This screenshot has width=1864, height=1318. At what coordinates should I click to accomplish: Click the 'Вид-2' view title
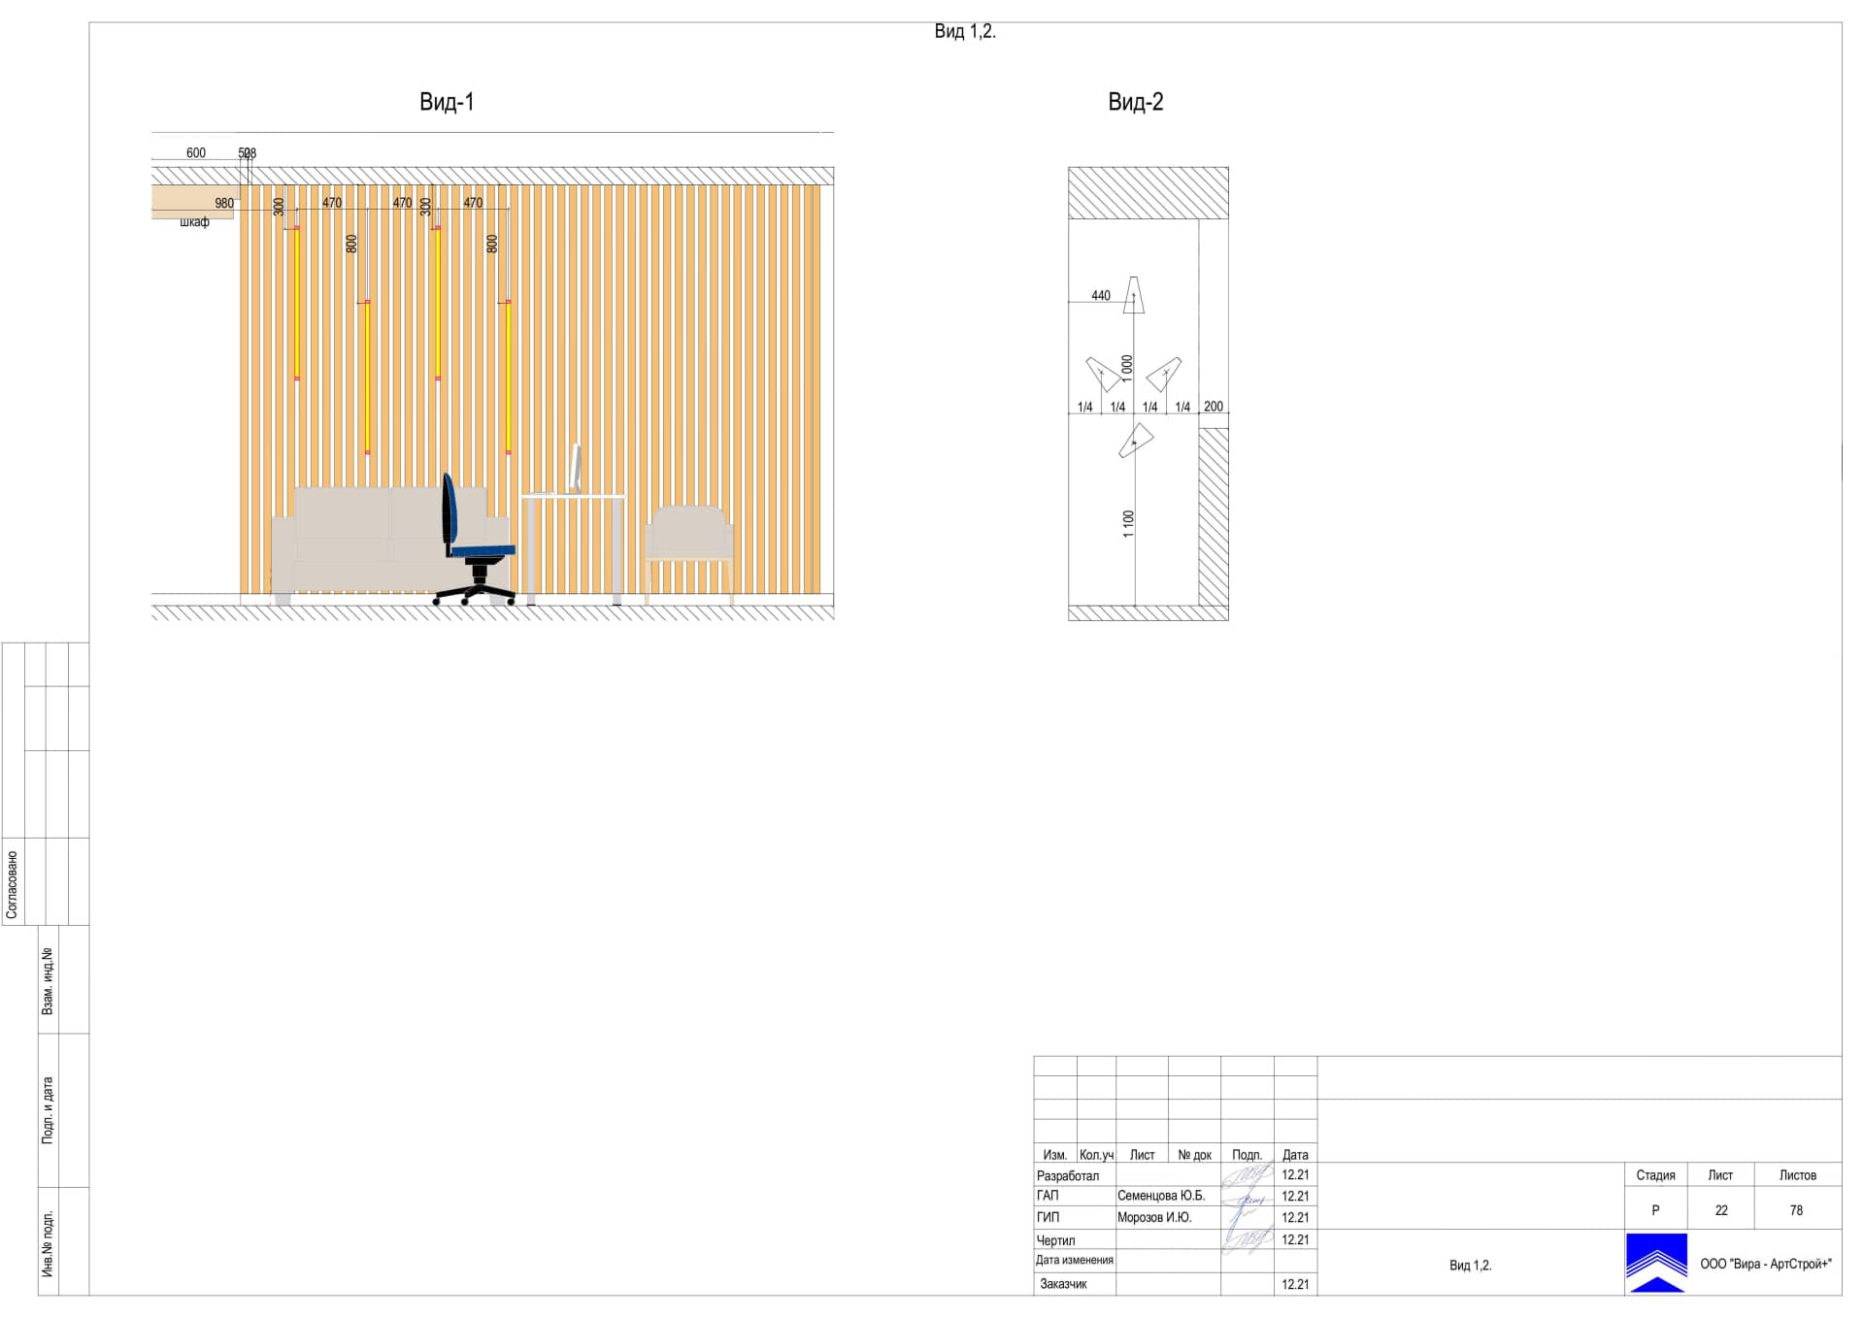(1136, 102)
